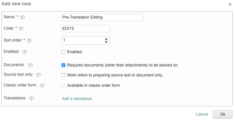Uncheck the Requires documents checkbox

pos(63,65)
